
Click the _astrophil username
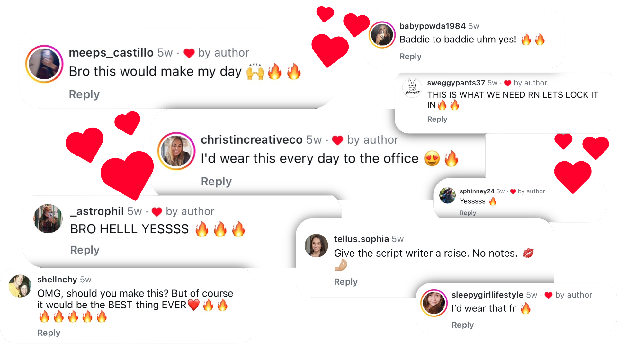pyautogui.click(x=97, y=211)
